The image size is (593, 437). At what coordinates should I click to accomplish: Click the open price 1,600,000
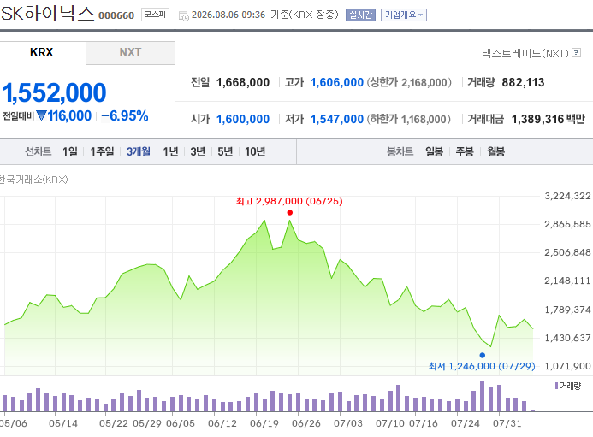pyautogui.click(x=243, y=119)
